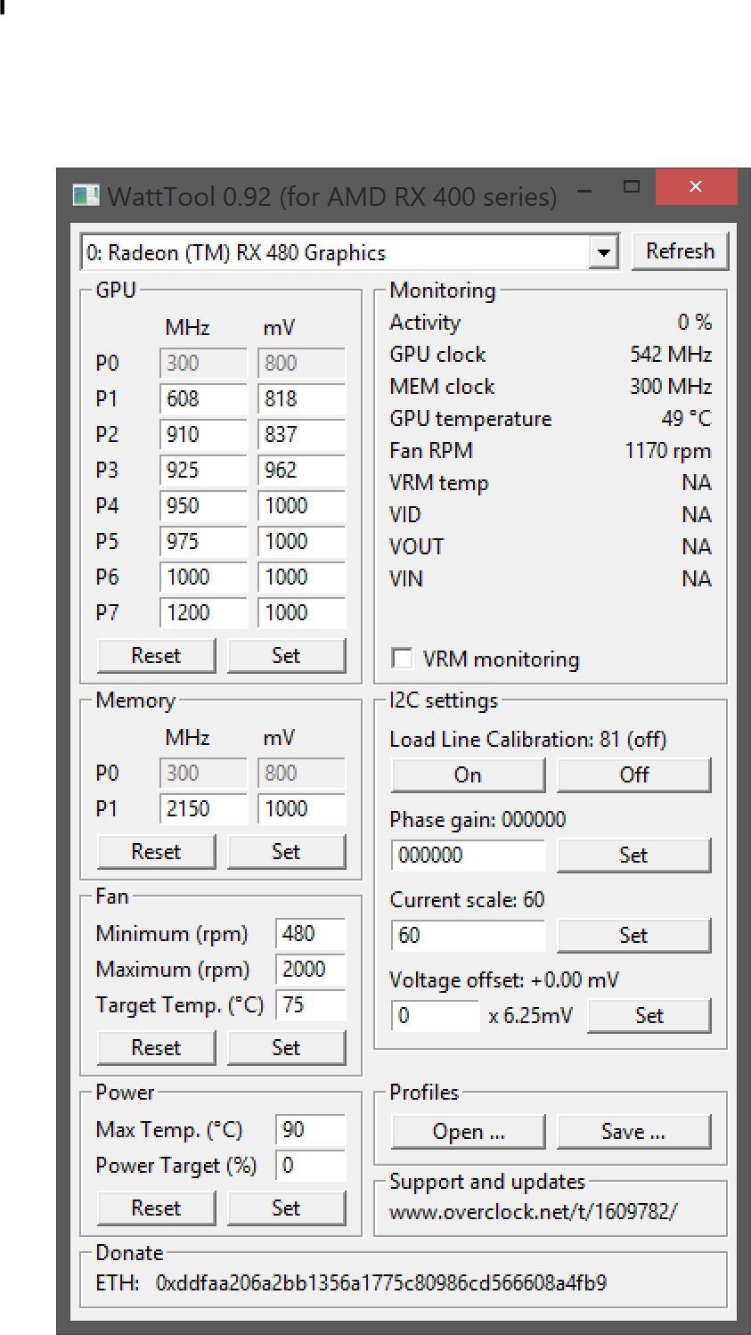Edit the Memory P1 MHz field 2150

[203, 808]
